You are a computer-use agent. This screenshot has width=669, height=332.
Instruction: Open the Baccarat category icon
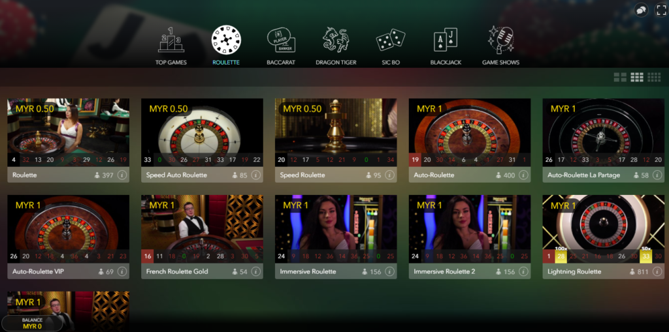pos(281,40)
